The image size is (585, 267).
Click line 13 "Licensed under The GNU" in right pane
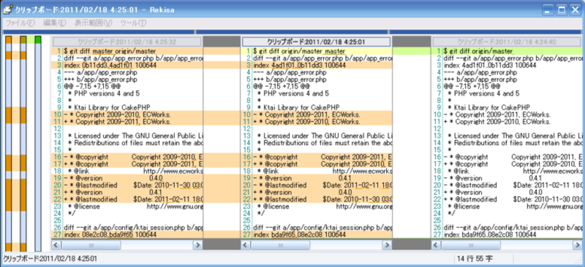click(515, 136)
